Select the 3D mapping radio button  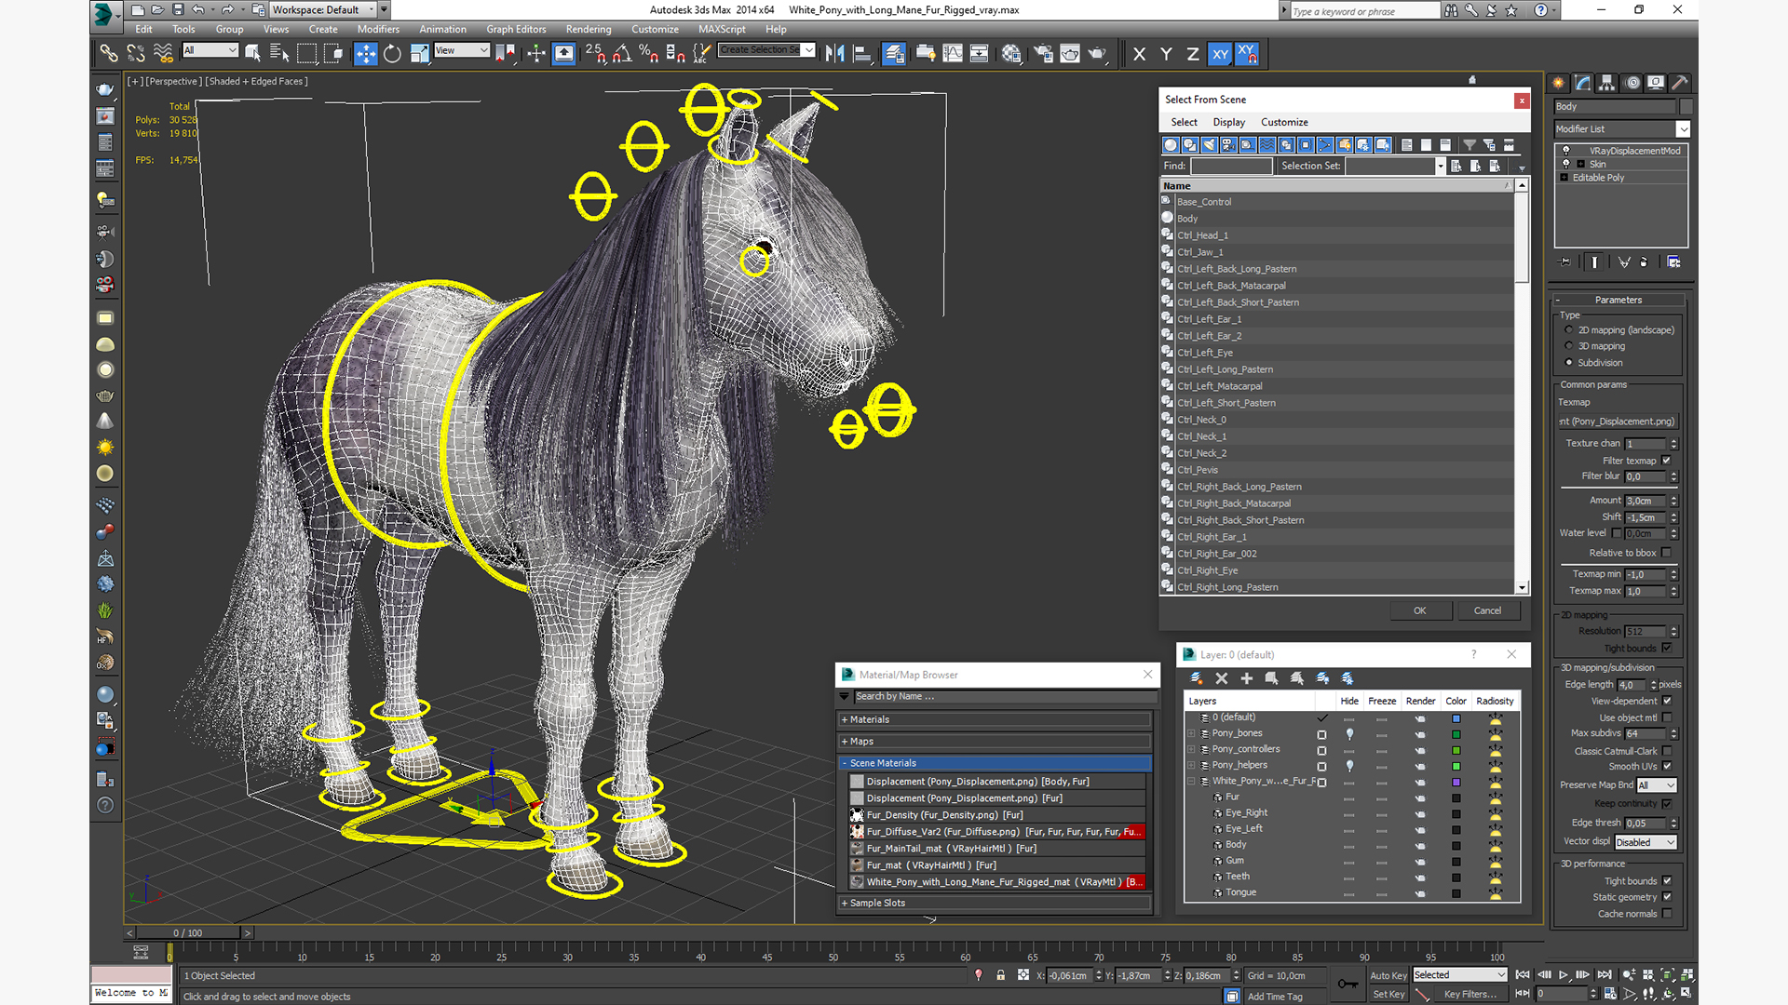(x=1569, y=346)
